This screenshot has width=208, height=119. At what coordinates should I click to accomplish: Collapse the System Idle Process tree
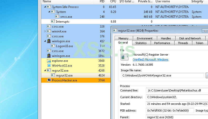[45, 7]
